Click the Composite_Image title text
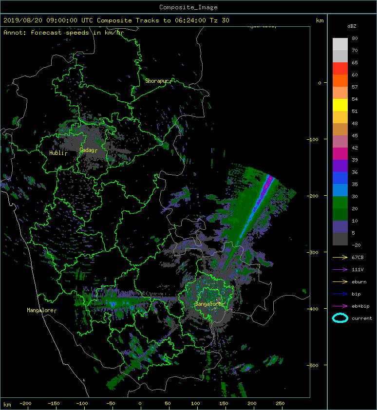The height and width of the screenshot is (410, 377). click(x=188, y=7)
